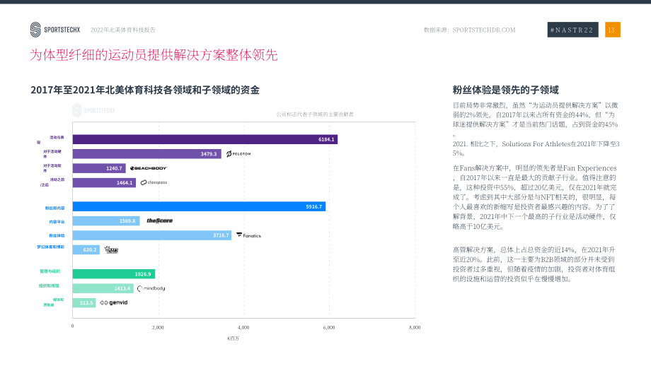Click the SportsTechX S logo icon
The height and width of the screenshot is (366, 651).
tap(35, 30)
